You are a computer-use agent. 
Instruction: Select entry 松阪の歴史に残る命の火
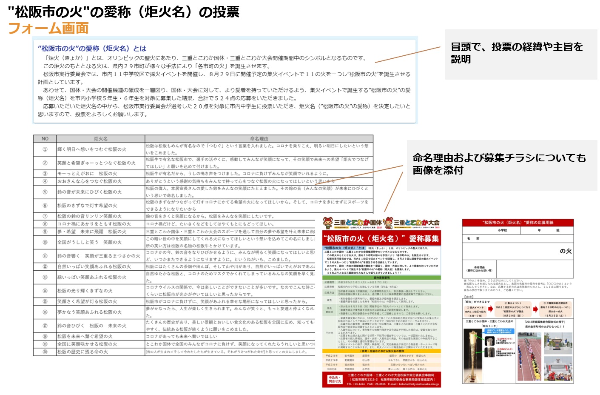83,352
